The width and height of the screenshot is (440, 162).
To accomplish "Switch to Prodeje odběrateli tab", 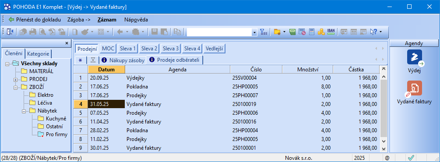I will point(175,60).
